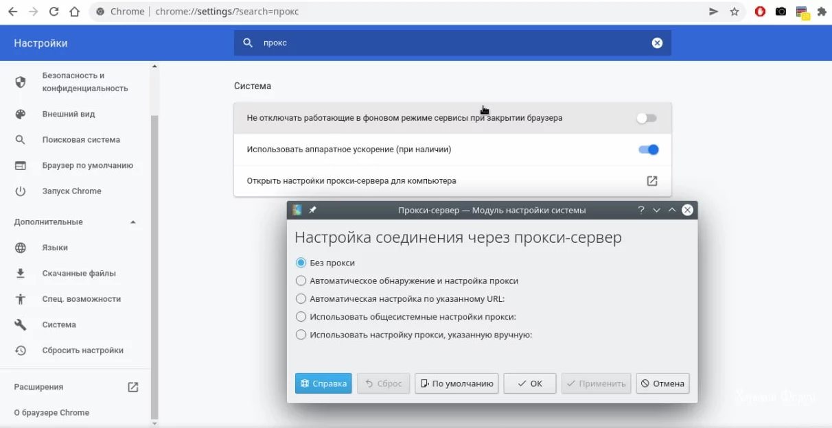Viewport: 832px width, 428px height.
Task: Click Отмена to cancel proxy dialog
Action: pos(662,383)
